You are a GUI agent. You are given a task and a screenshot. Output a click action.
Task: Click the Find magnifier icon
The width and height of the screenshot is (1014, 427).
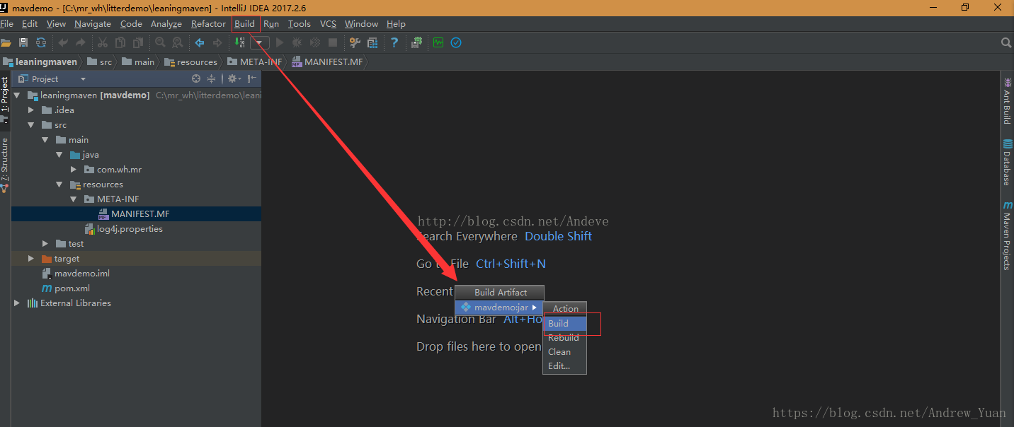point(160,42)
